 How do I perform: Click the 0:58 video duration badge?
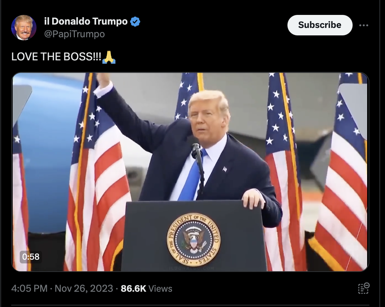tap(31, 257)
